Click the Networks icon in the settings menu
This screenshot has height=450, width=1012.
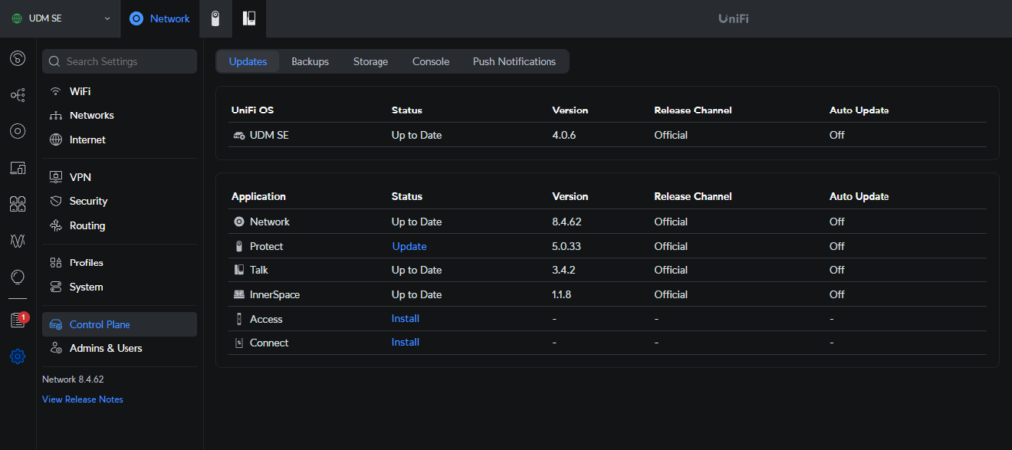[x=56, y=115]
